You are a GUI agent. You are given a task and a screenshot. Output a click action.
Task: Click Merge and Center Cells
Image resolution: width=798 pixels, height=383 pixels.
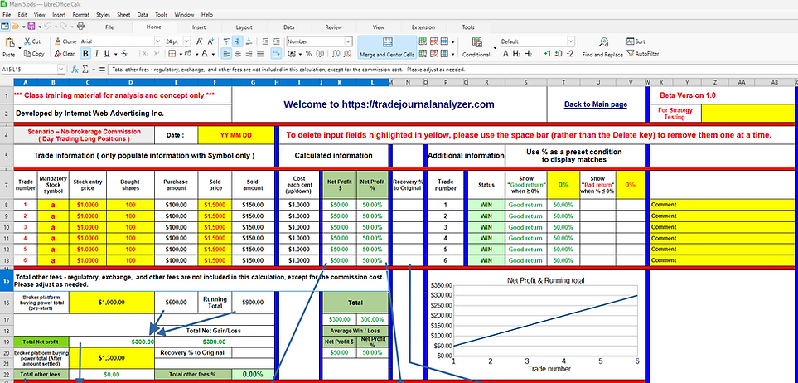coord(387,47)
